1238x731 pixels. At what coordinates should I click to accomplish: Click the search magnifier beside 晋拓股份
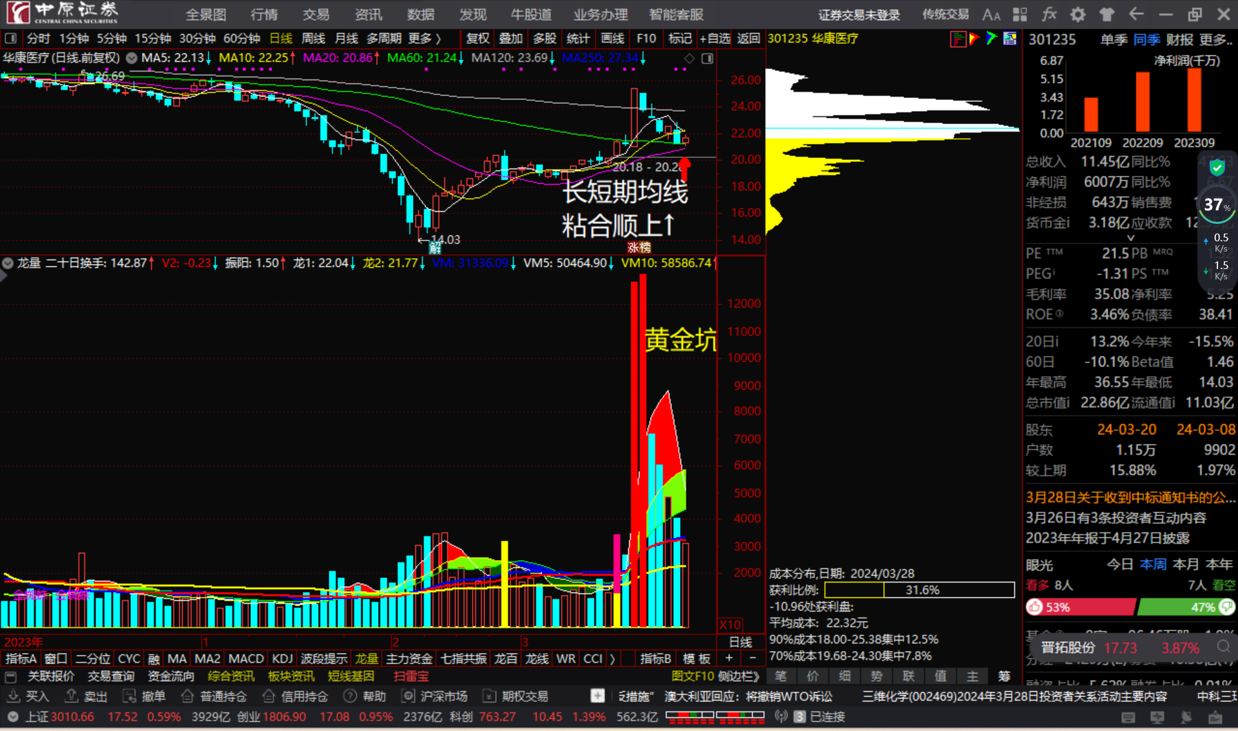(x=1223, y=647)
